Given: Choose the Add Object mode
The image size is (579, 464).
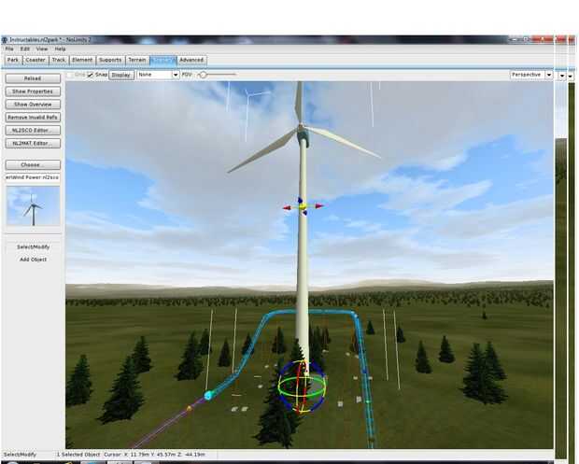Looking at the screenshot, I should coord(33,260).
